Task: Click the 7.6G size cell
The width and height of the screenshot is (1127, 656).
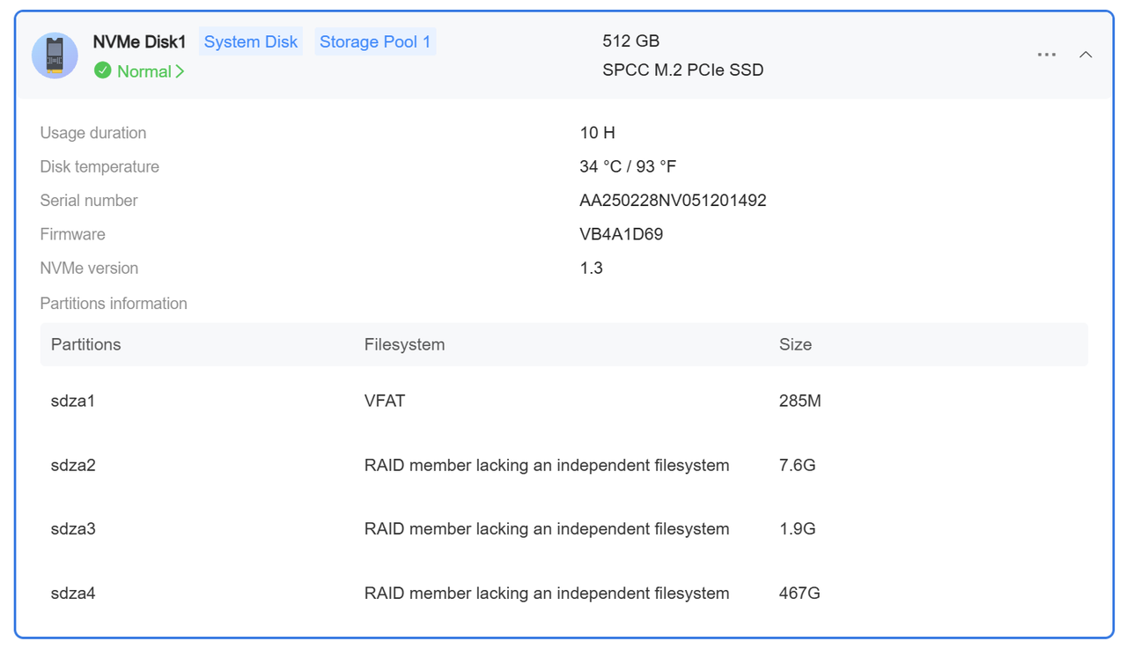Action: pyautogui.click(x=798, y=465)
